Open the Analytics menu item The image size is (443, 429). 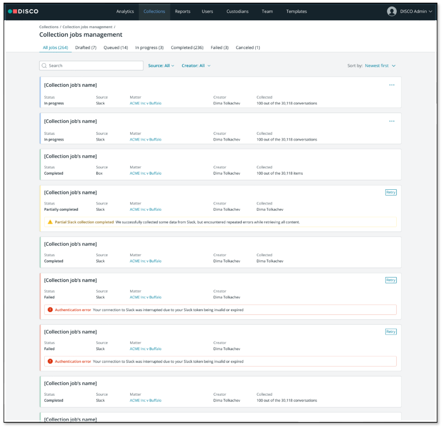click(x=125, y=12)
